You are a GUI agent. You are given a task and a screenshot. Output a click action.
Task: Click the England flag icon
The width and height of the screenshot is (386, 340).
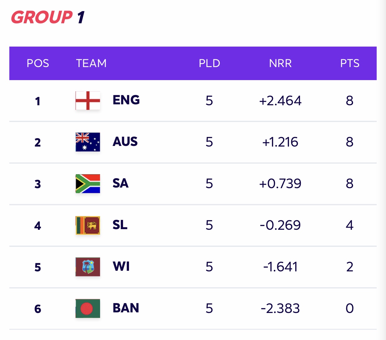click(x=88, y=101)
